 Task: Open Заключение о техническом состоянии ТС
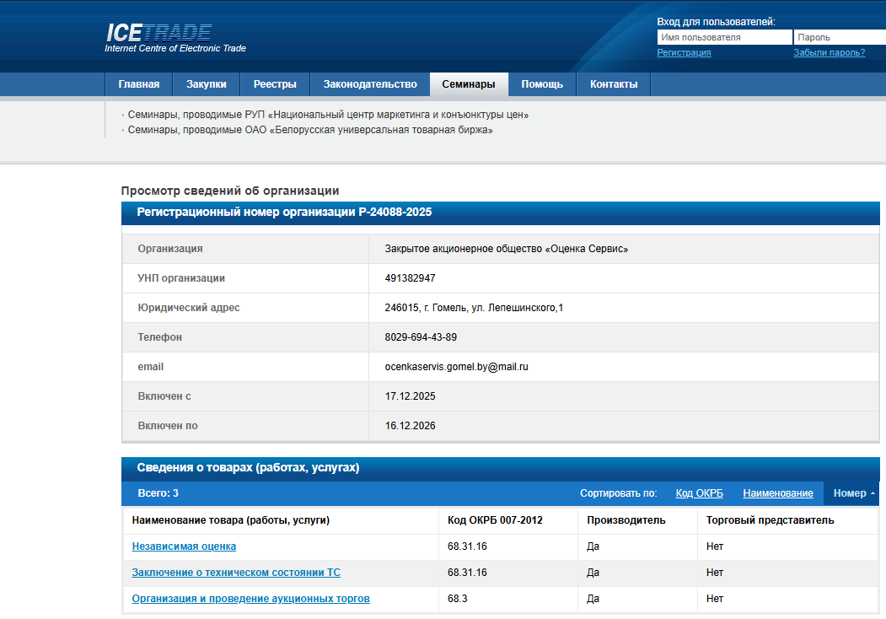(x=236, y=573)
